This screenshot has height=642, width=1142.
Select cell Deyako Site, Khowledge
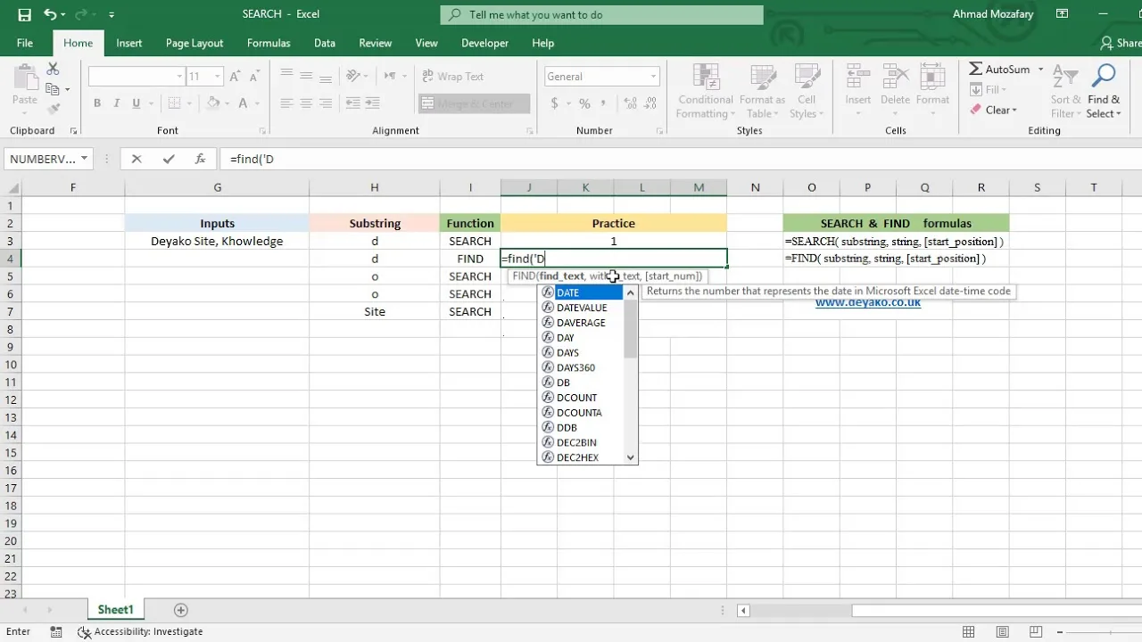(x=217, y=241)
